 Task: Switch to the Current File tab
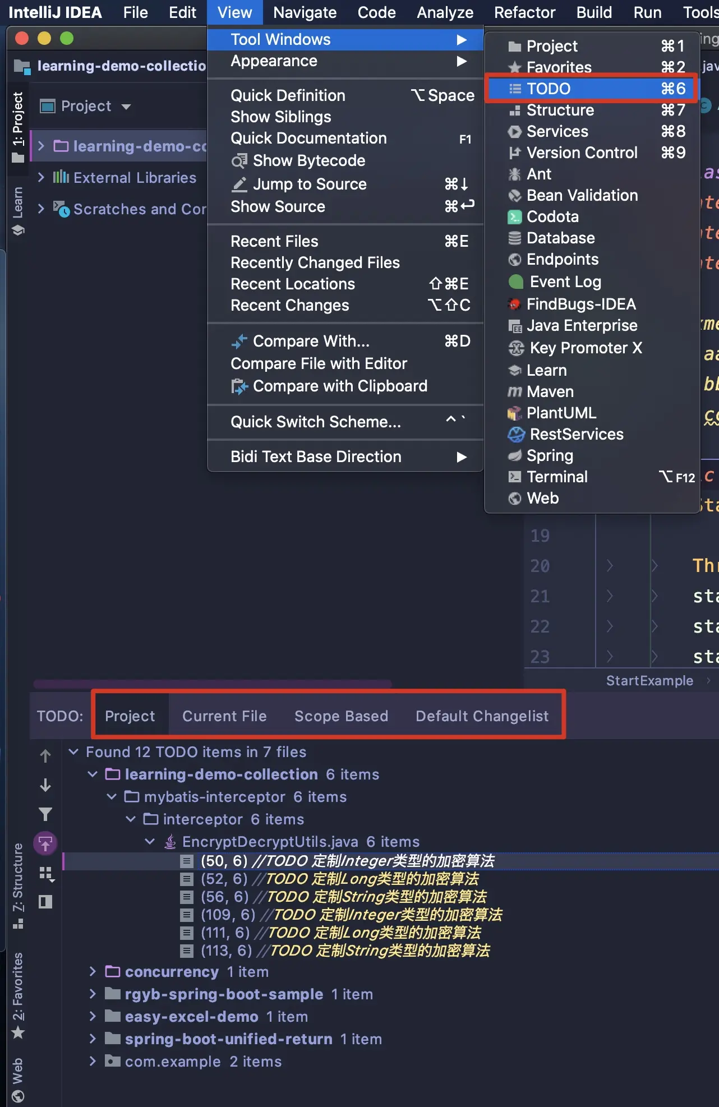click(x=224, y=716)
